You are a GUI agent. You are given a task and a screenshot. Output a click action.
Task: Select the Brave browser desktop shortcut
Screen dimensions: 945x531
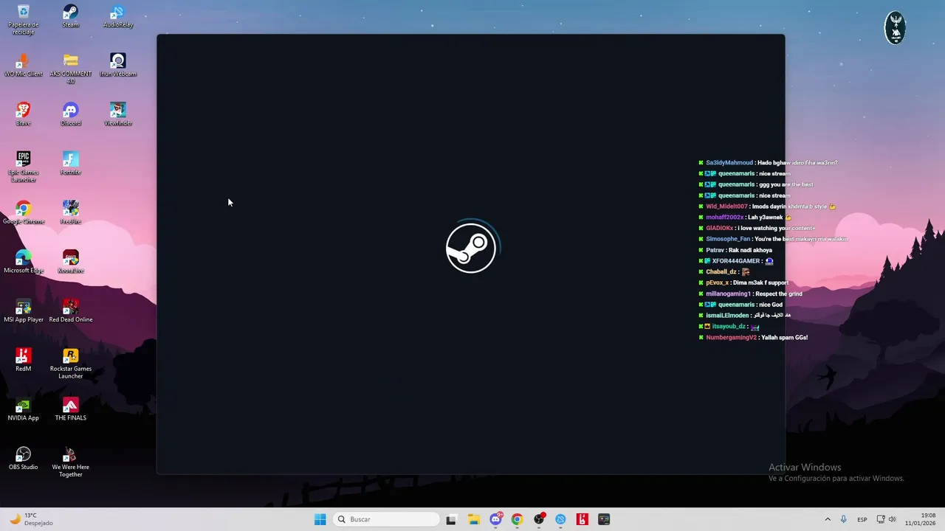tap(23, 114)
